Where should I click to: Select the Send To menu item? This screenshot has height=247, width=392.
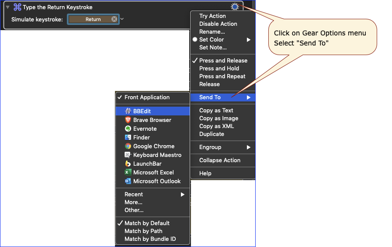[x=223, y=97]
